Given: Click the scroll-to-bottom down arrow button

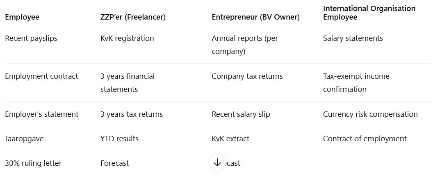Looking at the screenshot, I should point(217,162).
